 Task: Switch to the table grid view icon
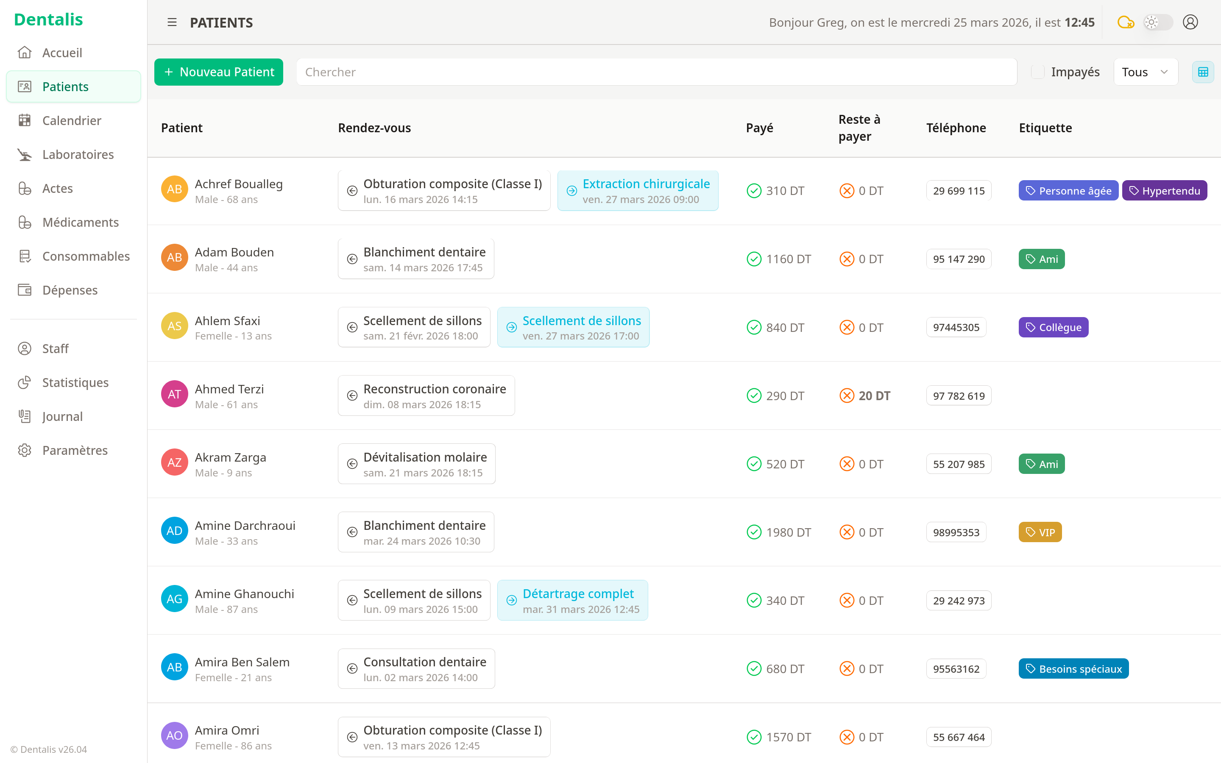click(x=1203, y=72)
